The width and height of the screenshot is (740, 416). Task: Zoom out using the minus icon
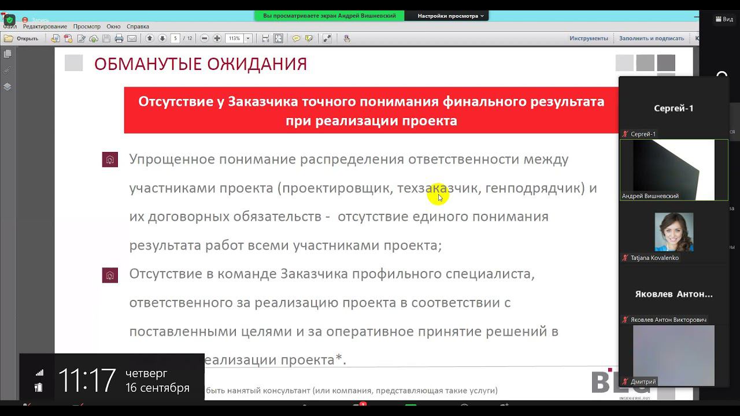coord(205,39)
